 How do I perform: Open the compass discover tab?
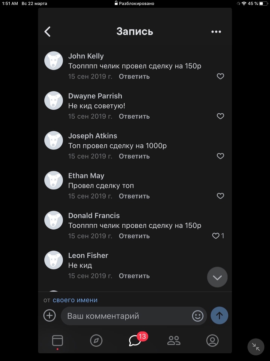(x=96, y=341)
